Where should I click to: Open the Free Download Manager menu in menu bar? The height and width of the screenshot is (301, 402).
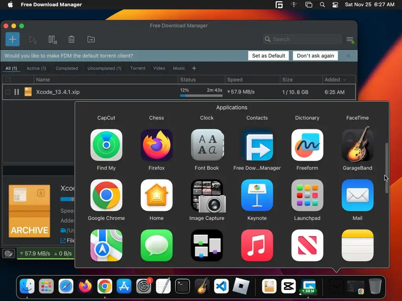click(51, 5)
